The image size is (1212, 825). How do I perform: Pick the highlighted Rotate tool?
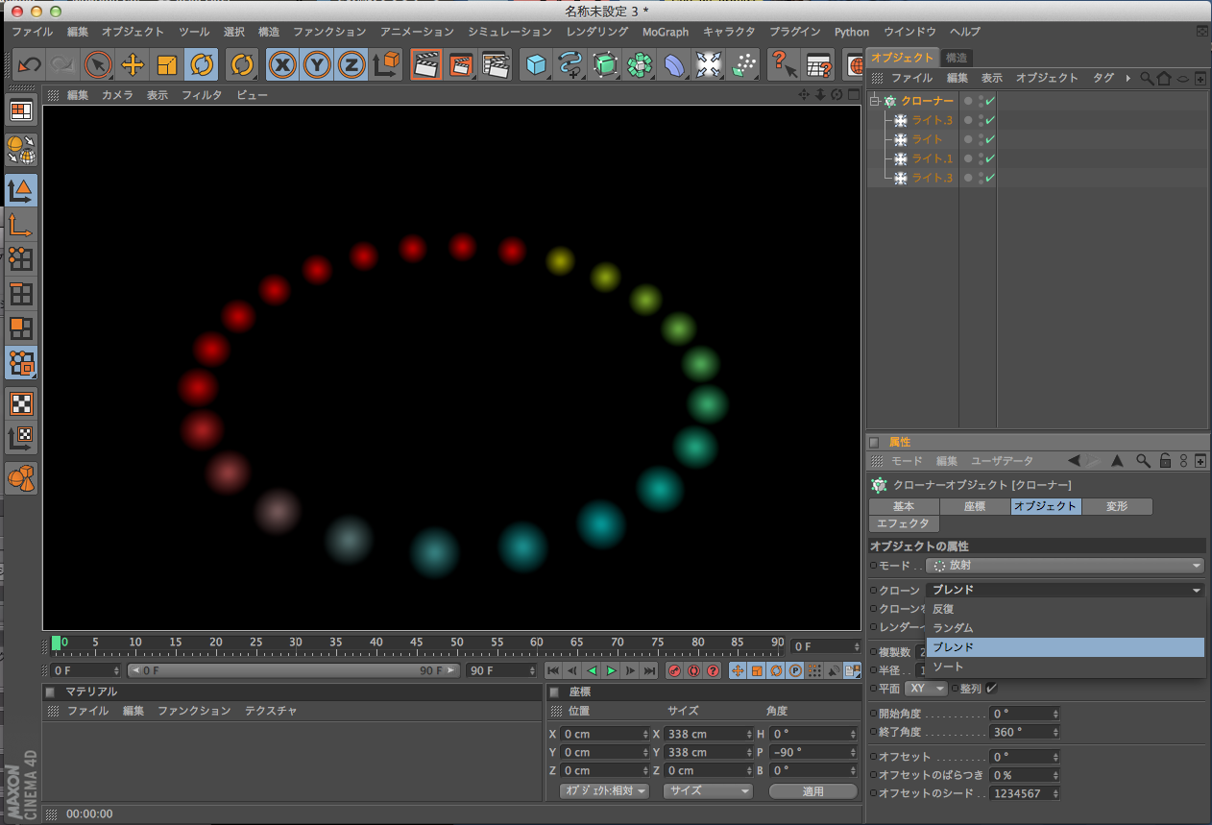coord(202,64)
